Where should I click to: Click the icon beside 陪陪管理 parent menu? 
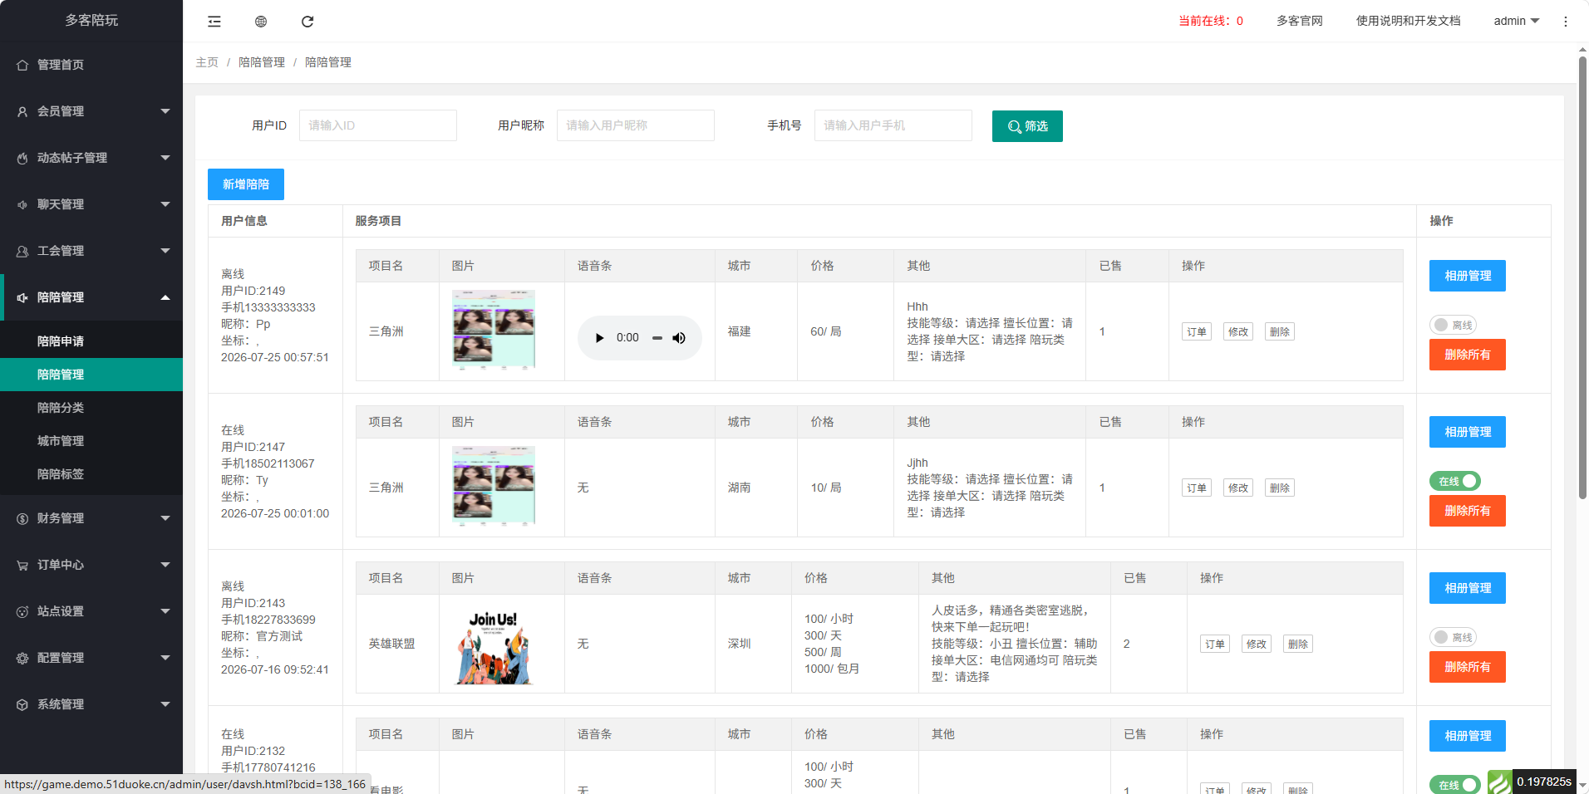click(x=22, y=297)
